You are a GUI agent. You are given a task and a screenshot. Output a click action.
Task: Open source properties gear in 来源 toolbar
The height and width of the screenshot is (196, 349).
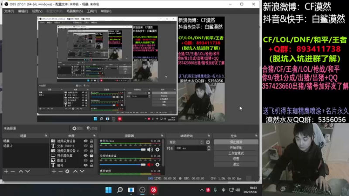click(67, 171)
